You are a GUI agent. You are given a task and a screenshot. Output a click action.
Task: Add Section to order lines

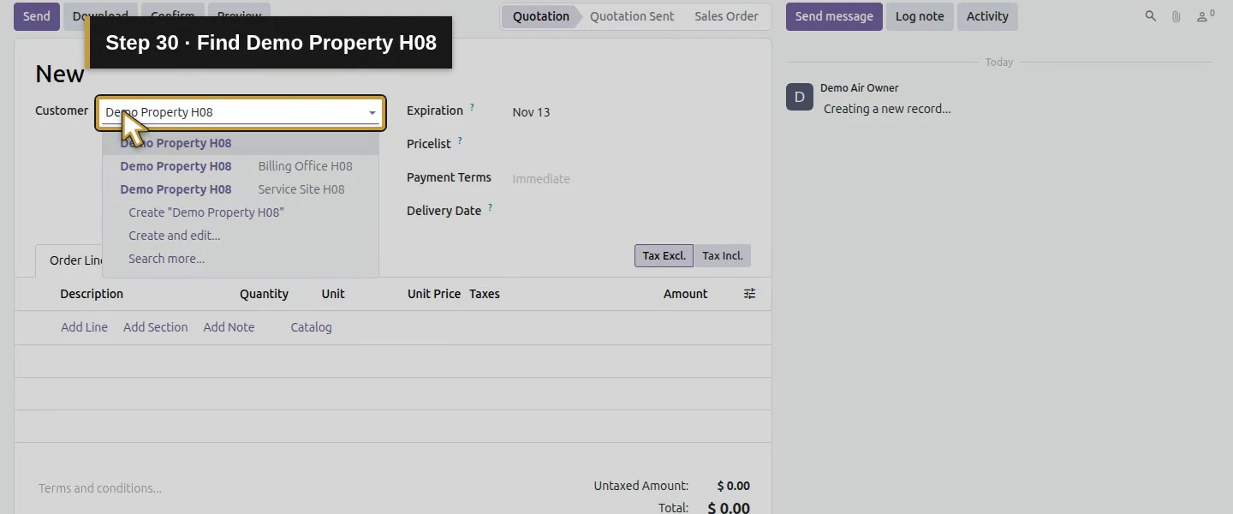(x=155, y=327)
